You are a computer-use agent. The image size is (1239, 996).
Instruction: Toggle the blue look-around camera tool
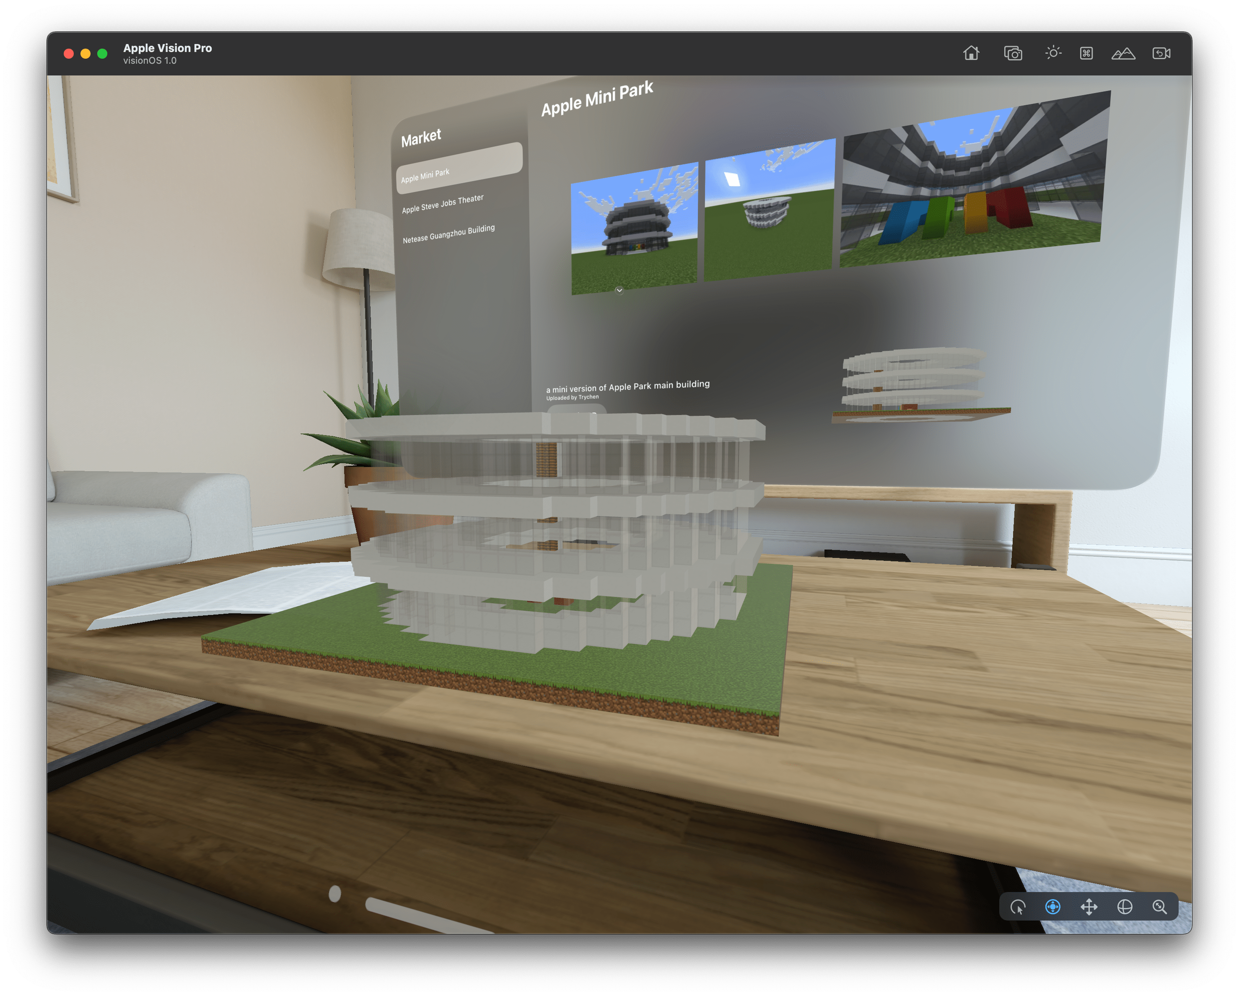point(1053,908)
